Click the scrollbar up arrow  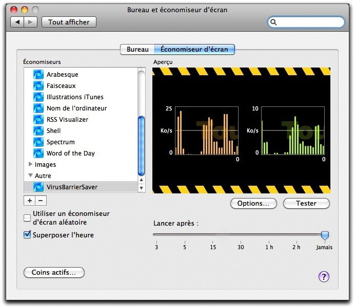[x=141, y=180]
